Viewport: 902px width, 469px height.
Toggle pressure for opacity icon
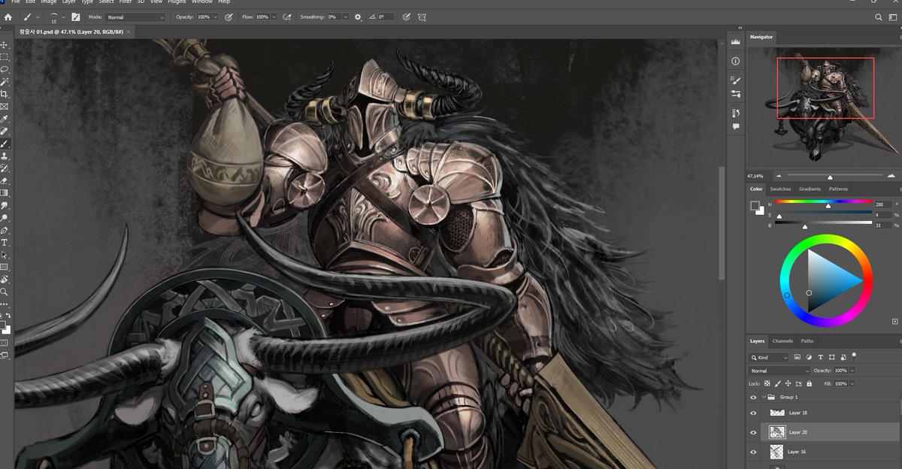click(229, 17)
